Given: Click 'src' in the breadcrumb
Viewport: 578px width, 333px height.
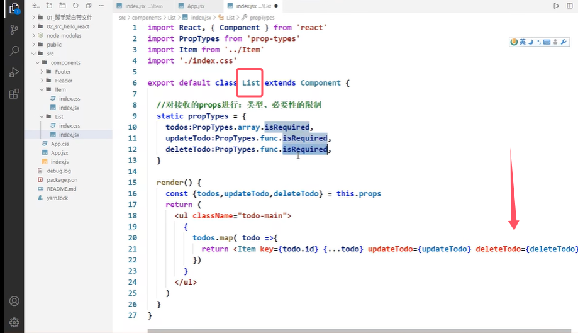Looking at the screenshot, I should point(122,18).
